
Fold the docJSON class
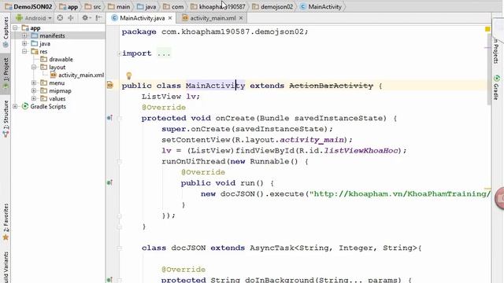click(x=120, y=248)
